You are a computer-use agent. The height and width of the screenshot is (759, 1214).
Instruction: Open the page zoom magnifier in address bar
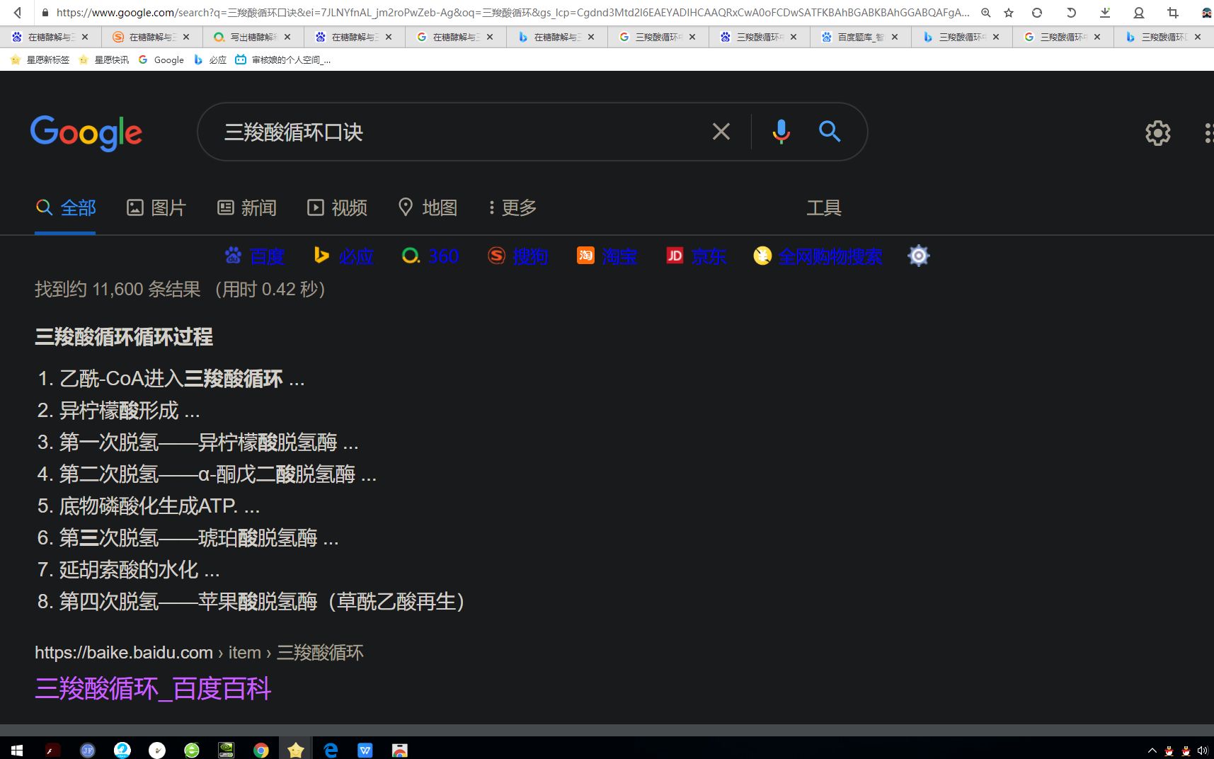[985, 13]
